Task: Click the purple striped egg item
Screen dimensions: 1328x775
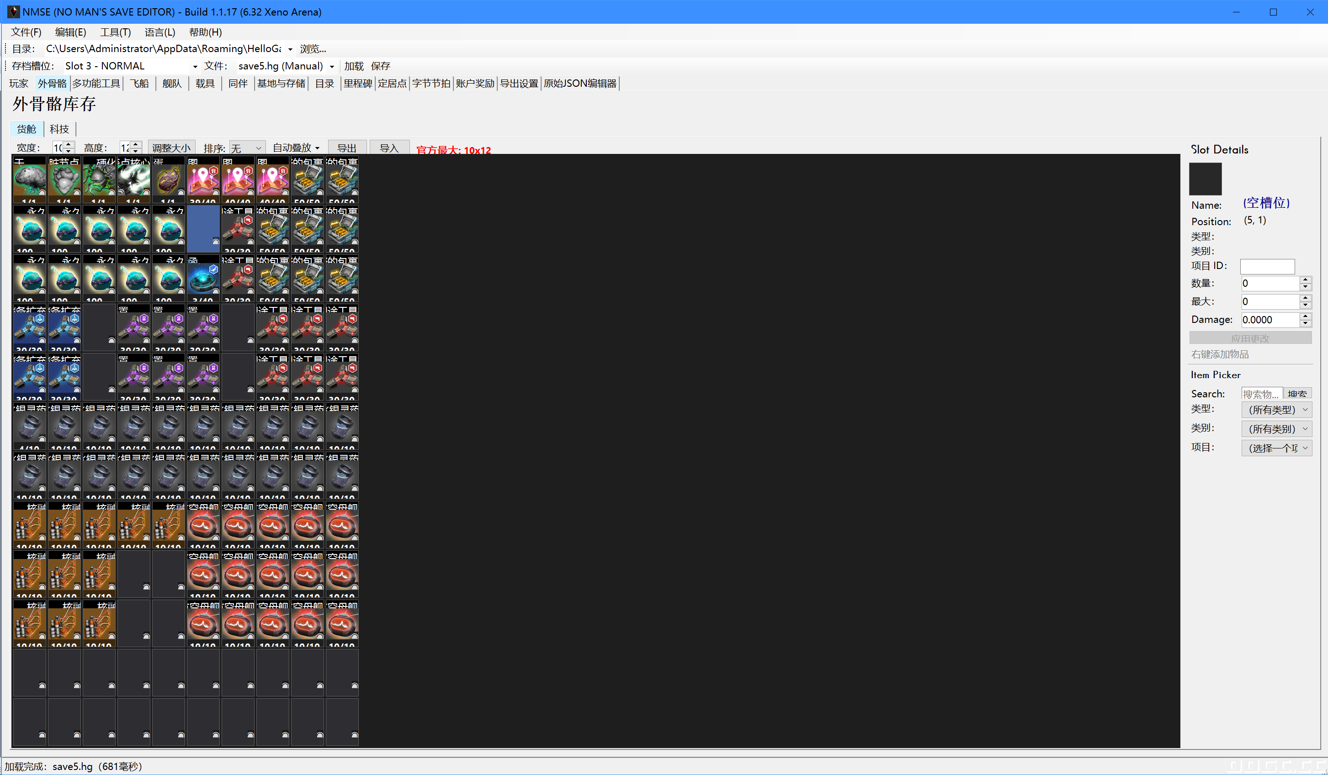Action: tap(169, 180)
